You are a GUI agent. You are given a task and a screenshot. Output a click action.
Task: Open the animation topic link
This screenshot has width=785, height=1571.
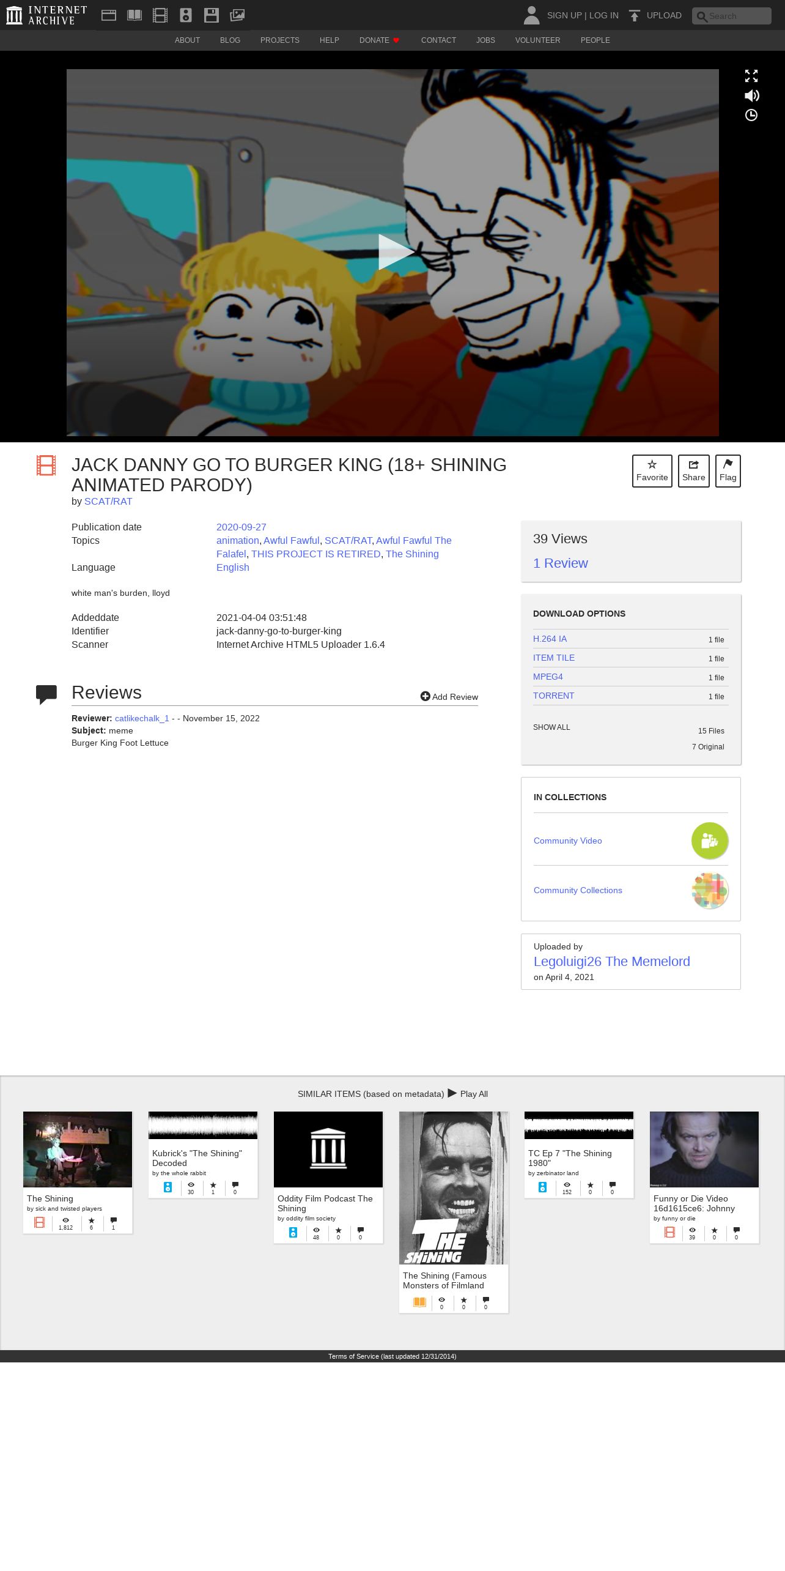pos(238,541)
